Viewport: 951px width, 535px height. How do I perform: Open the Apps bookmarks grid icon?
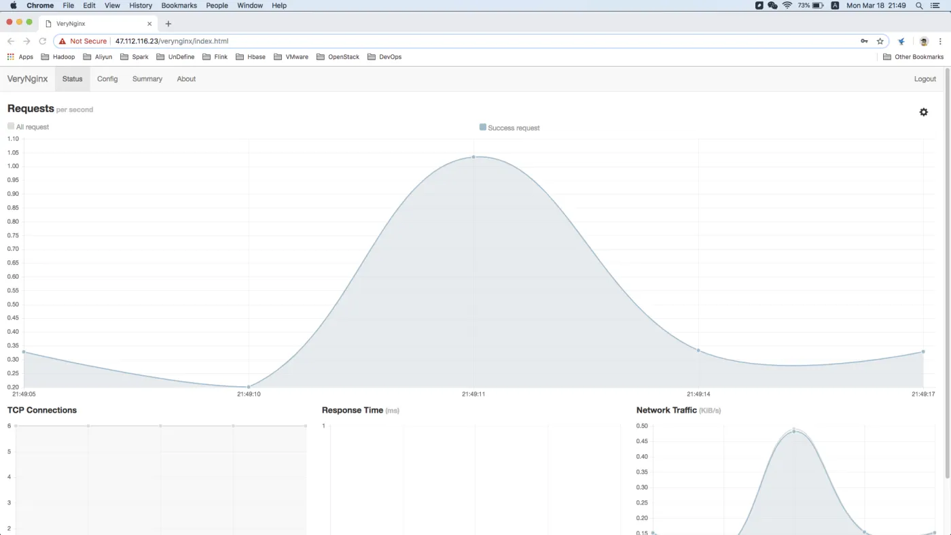click(10, 57)
